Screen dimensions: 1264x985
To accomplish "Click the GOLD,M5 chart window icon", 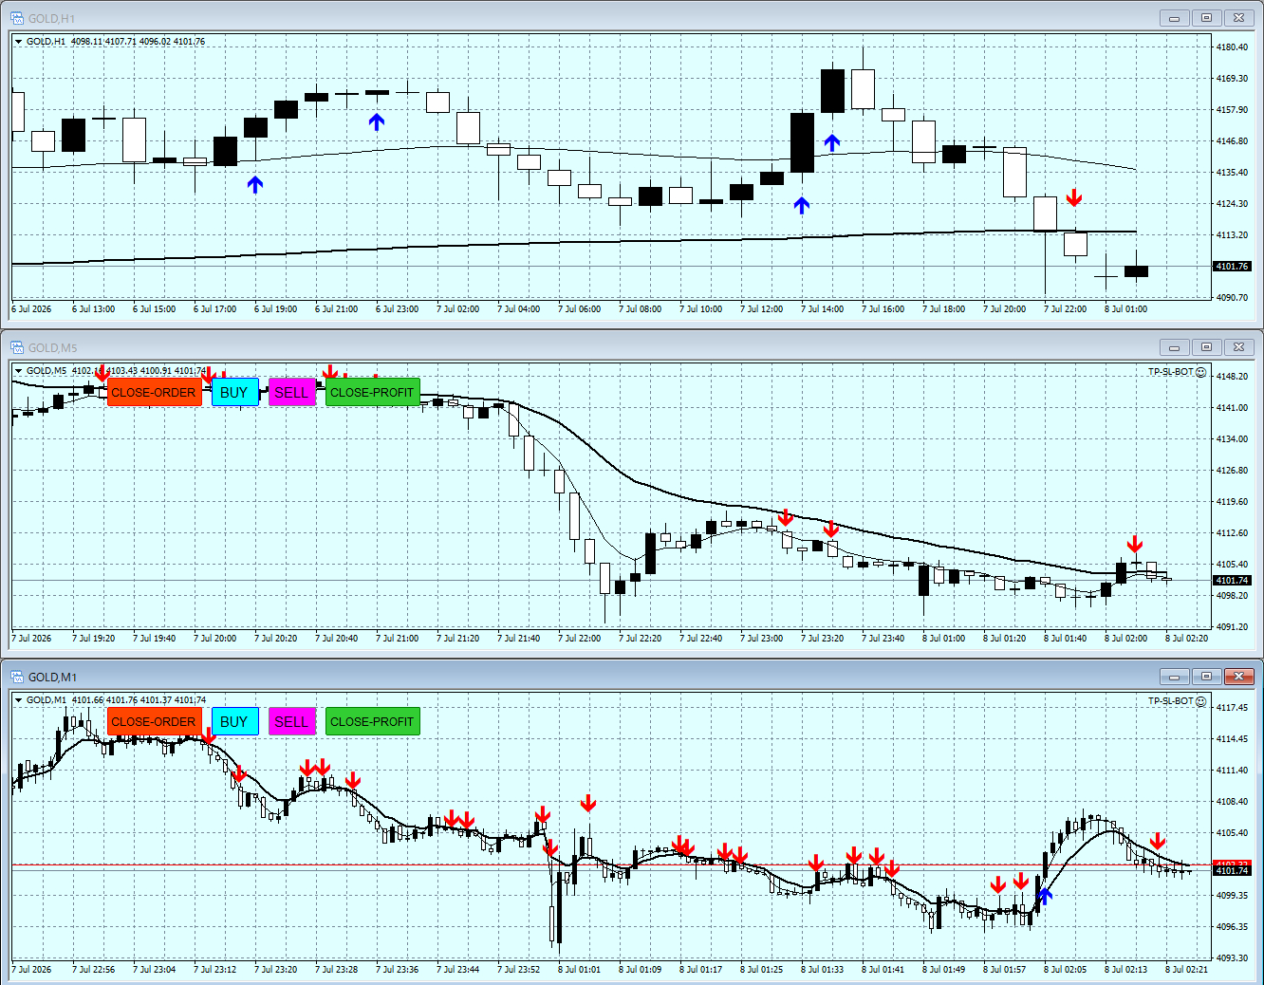I will pyautogui.click(x=17, y=347).
